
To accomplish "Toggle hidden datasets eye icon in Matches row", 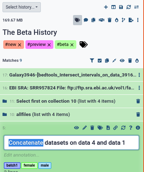I will point(122,61).
